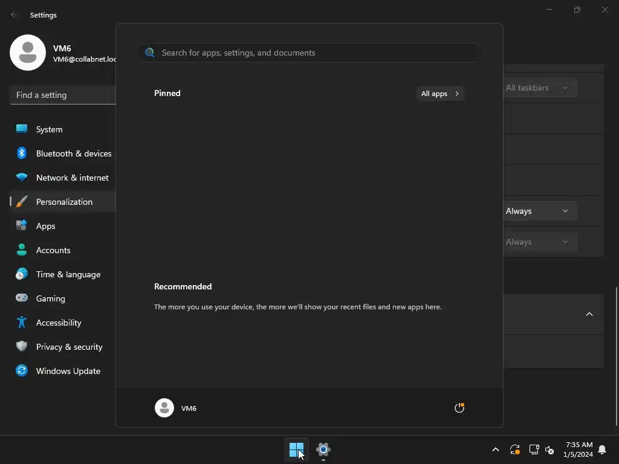Click the Wi-Fi network icon in sidebar
619x464 pixels.
pyautogui.click(x=22, y=177)
